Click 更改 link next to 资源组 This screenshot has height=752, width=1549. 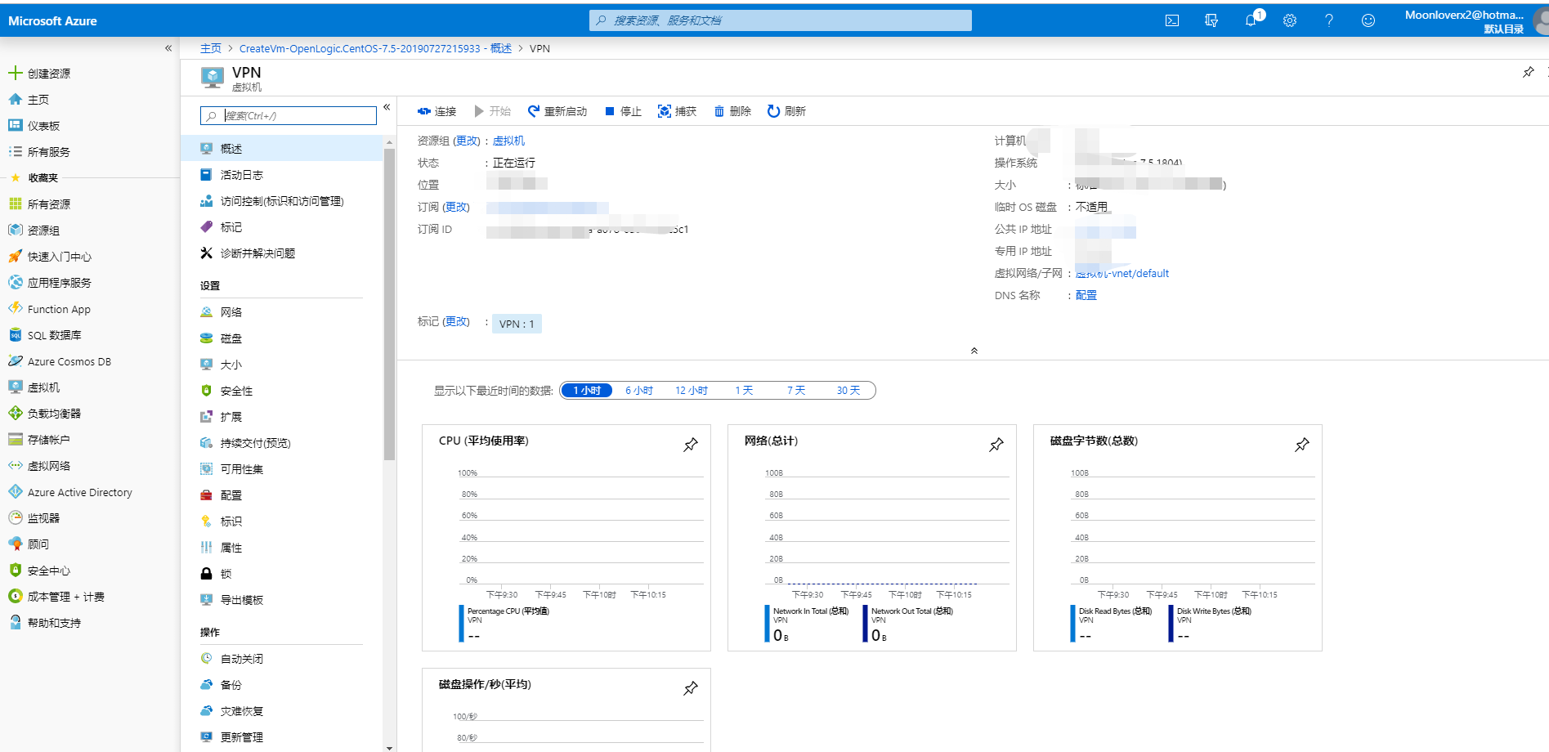pos(468,141)
